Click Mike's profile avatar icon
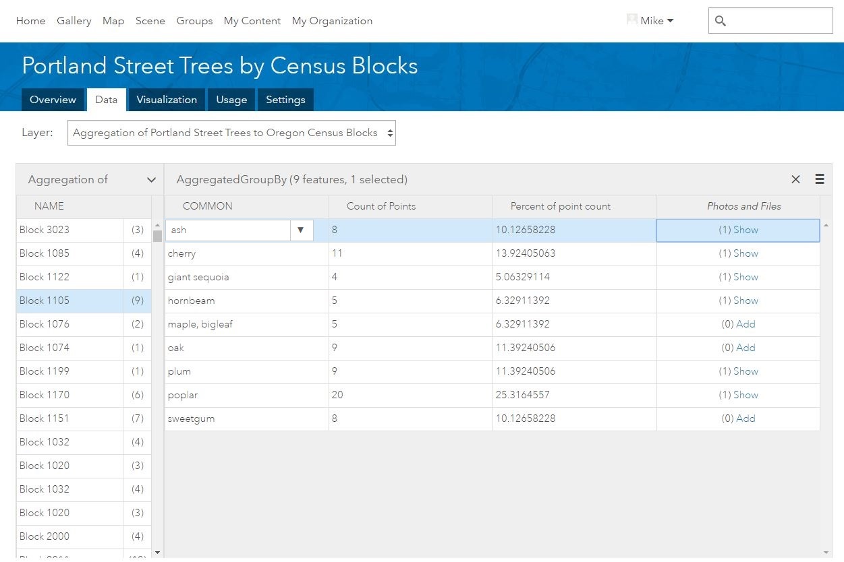Screen dimensions: 844x562 [632, 20]
